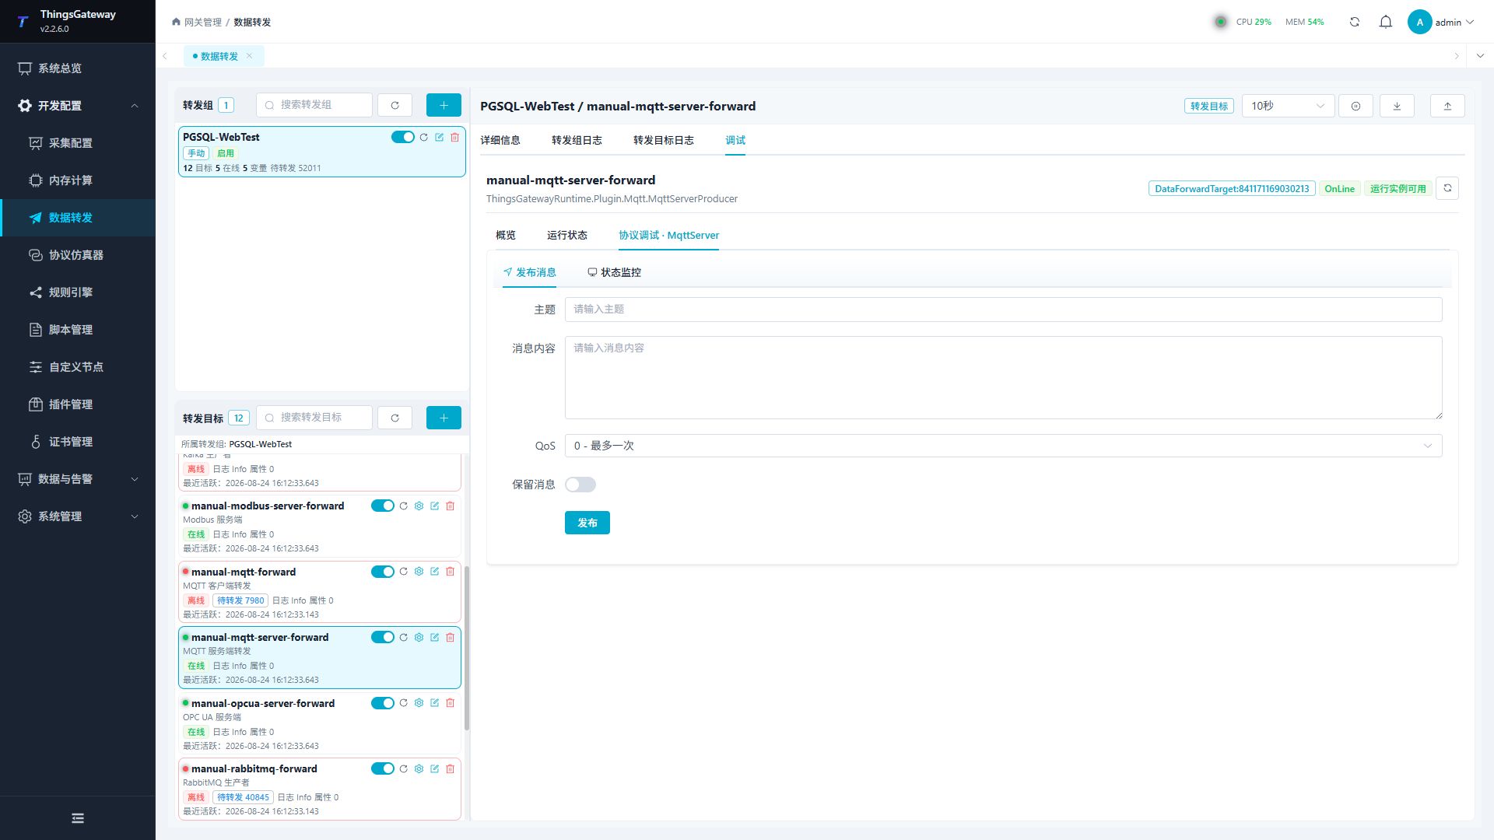Screen dimensions: 1494x840
Task: Add a new forwarding group
Action: click(444, 105)
